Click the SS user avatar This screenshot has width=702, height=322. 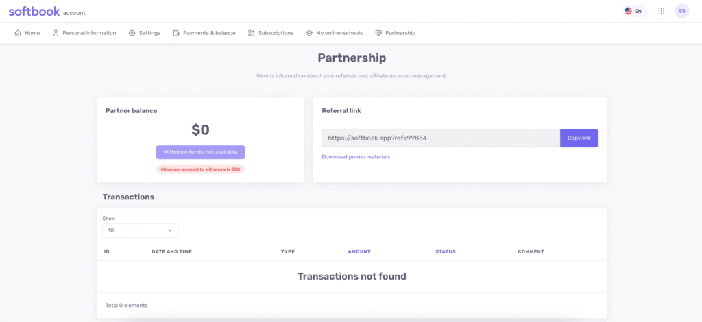682,11
